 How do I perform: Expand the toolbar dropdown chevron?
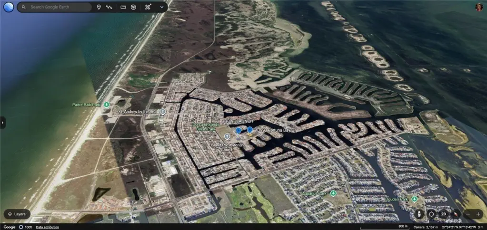pos(162,7)
